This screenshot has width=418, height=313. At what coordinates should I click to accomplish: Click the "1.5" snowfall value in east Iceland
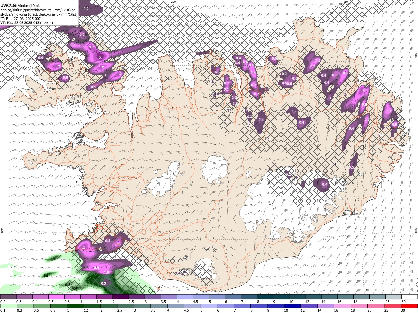(362, 92)
